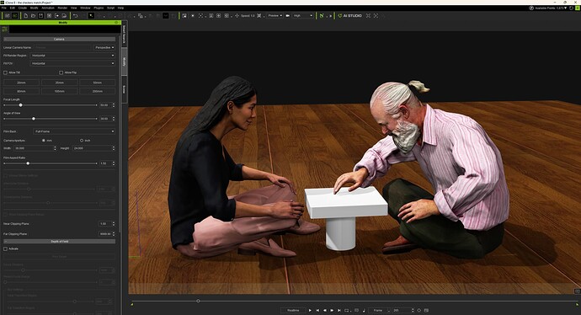Open the Fit FOV Horizontal dropdown
581x315 pixels.
point(72,63)
